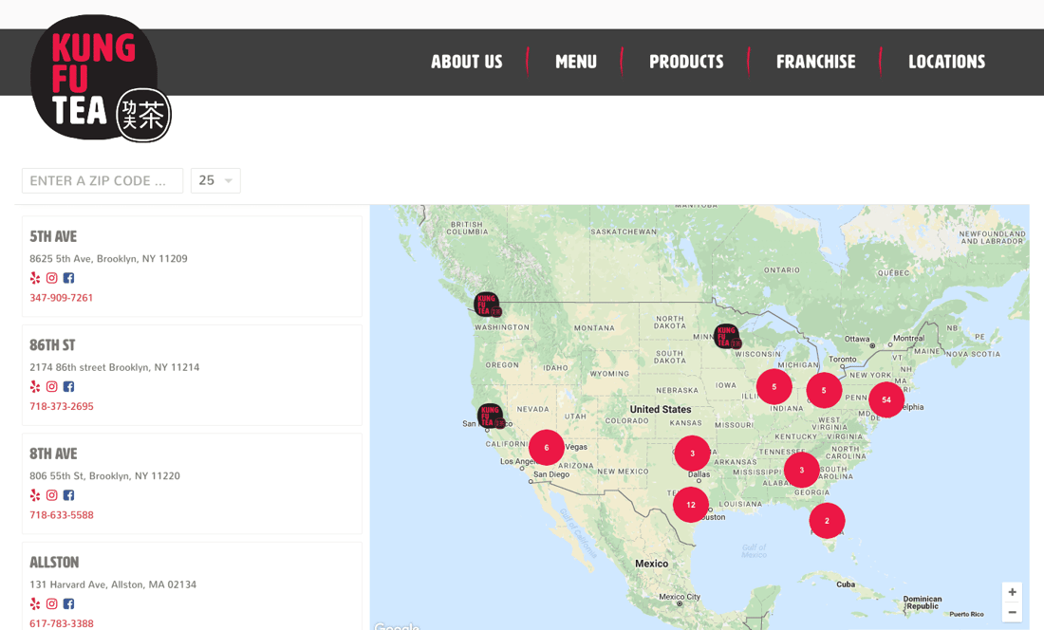Select the 12-location cluster near Texas
This screenshot has height=630, width=1044.
point(690,505)
